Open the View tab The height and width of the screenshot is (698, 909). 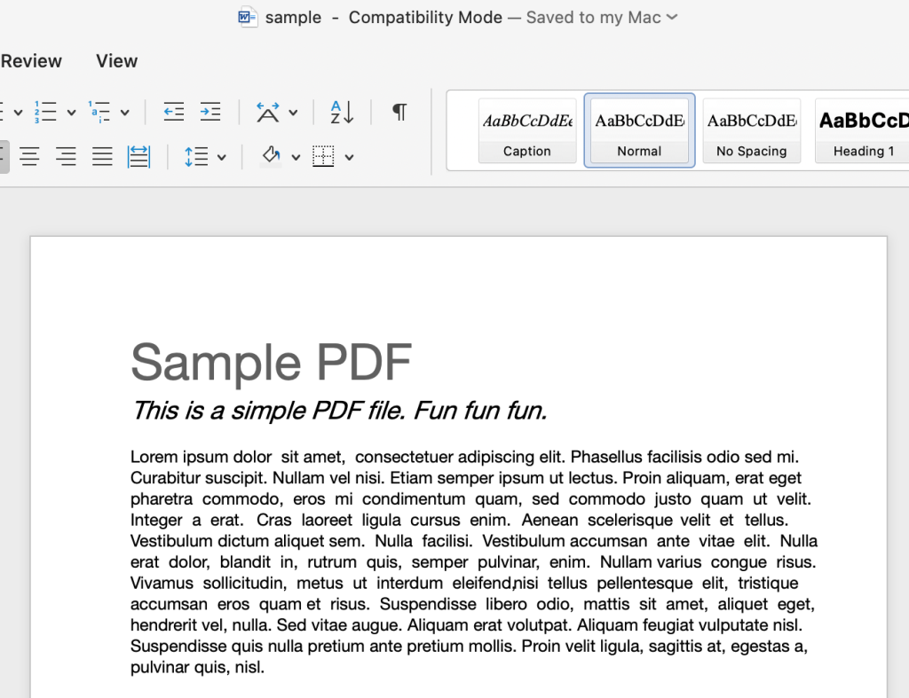tap(116, 60)
